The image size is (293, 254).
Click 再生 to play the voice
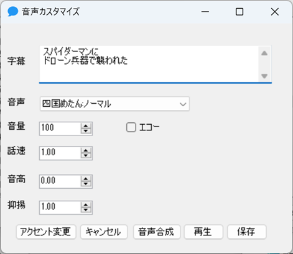203,232
